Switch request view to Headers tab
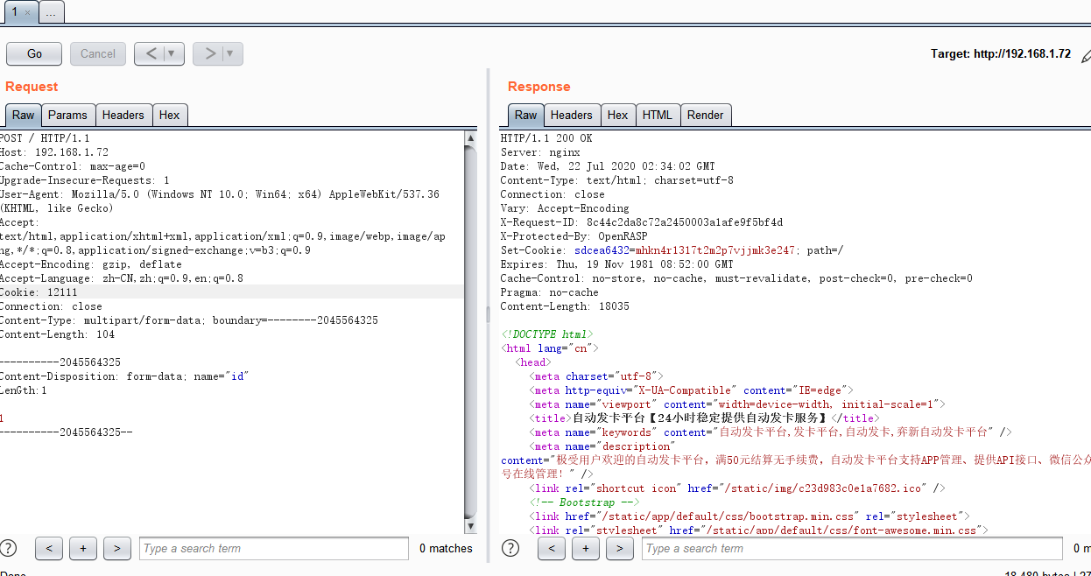The height and width of the screenshot is (576, 1091). (123, 115)
